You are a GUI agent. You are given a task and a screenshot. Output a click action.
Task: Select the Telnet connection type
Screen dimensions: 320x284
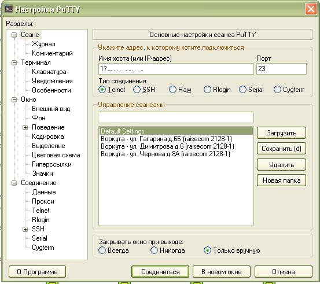[x=102, y=90]
